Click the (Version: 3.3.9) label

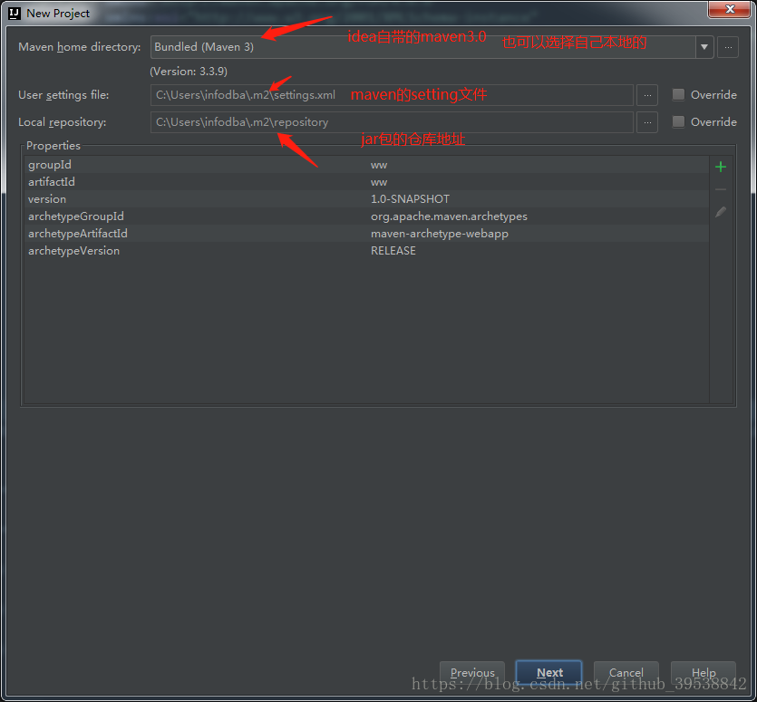(x=189, y=72)
